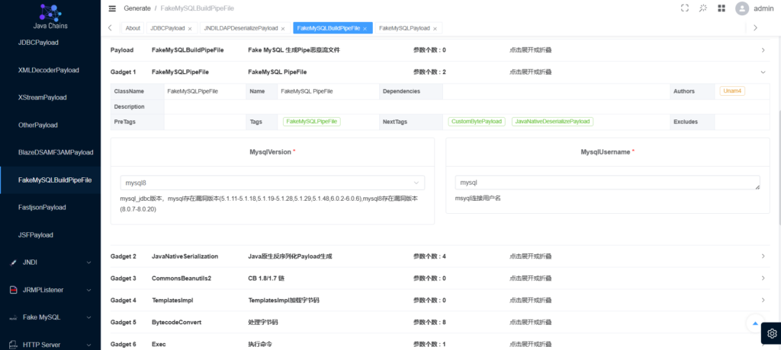Close the FakeMySQLPayload tab
781x350 pixels.
tap(435, 28)
